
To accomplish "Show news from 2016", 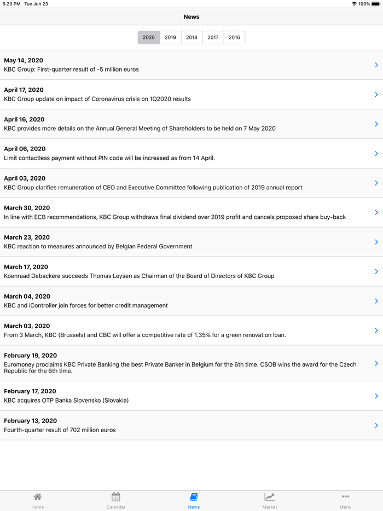I will [234, 38].
